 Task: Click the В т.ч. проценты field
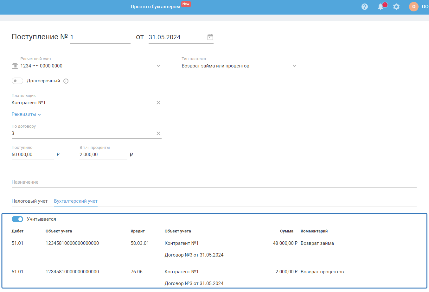(x=103, y=155)
